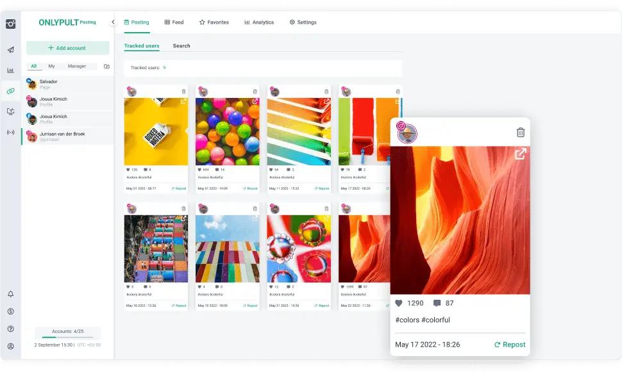Image resolution: width=622 pixels, height=383 pixels.
Task: Select the Settings tab
Action: (303, 22)
